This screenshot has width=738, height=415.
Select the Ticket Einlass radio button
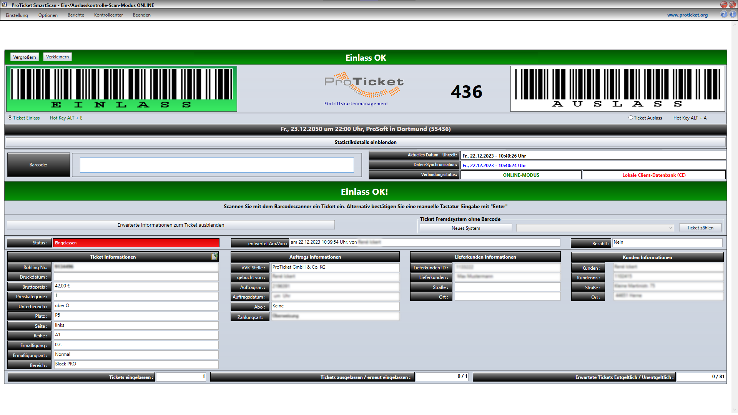tap(10, 118)
